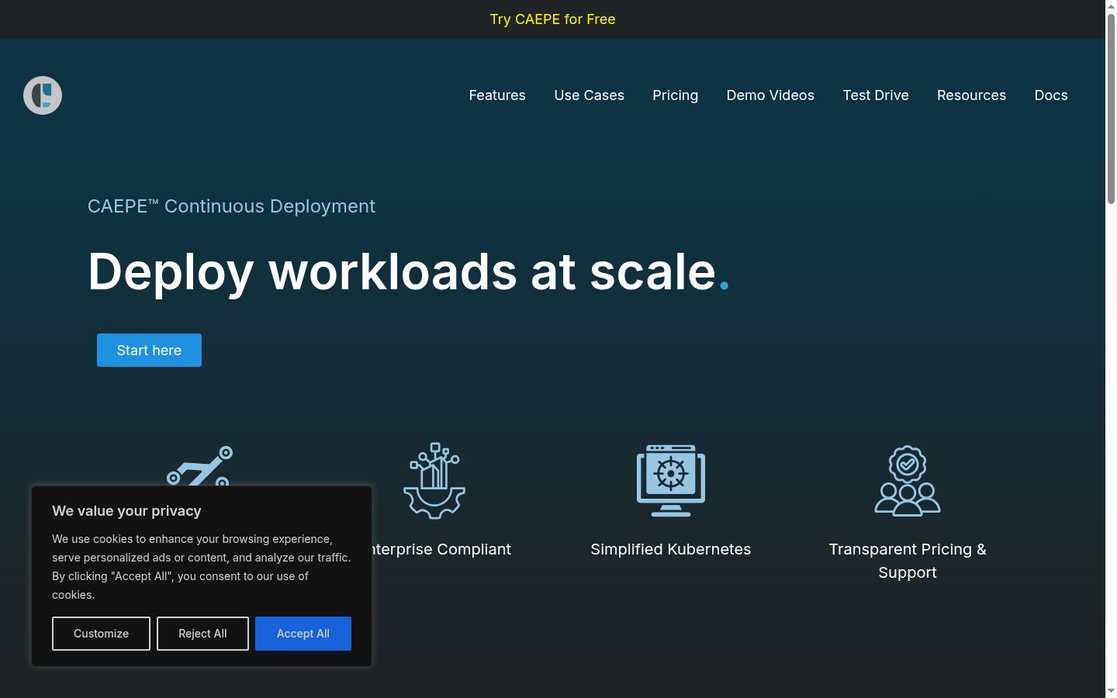Click the scrollbar down arrow
Viewport: 1117px width, 698px height.
1111,691
